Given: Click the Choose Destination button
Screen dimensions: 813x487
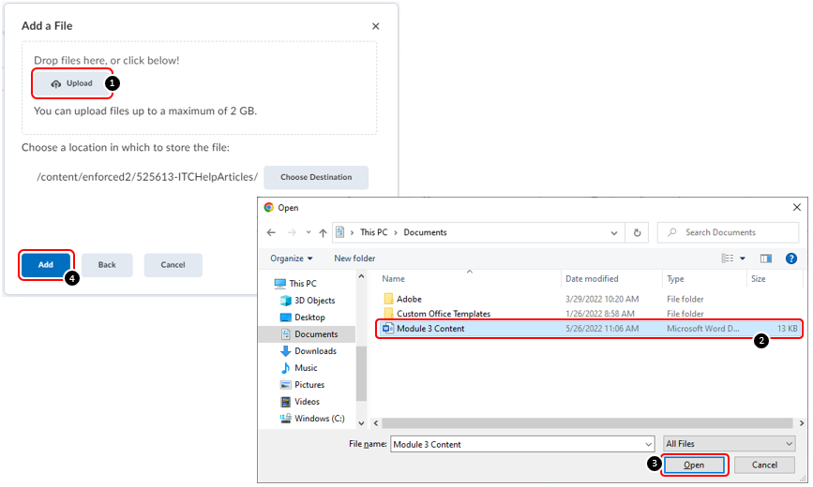Looking at the screenshot, I should (x=316, y=177).
